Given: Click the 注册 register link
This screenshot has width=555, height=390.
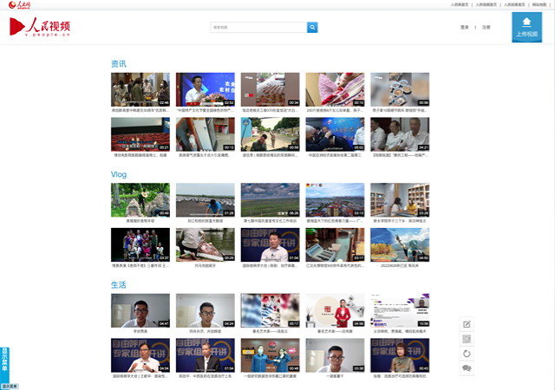Looking at the screenshot, I should 486,27.
